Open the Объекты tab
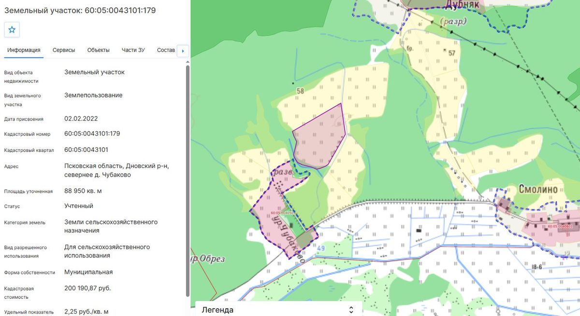Screen dimensions: 580x316 [99, 50]
